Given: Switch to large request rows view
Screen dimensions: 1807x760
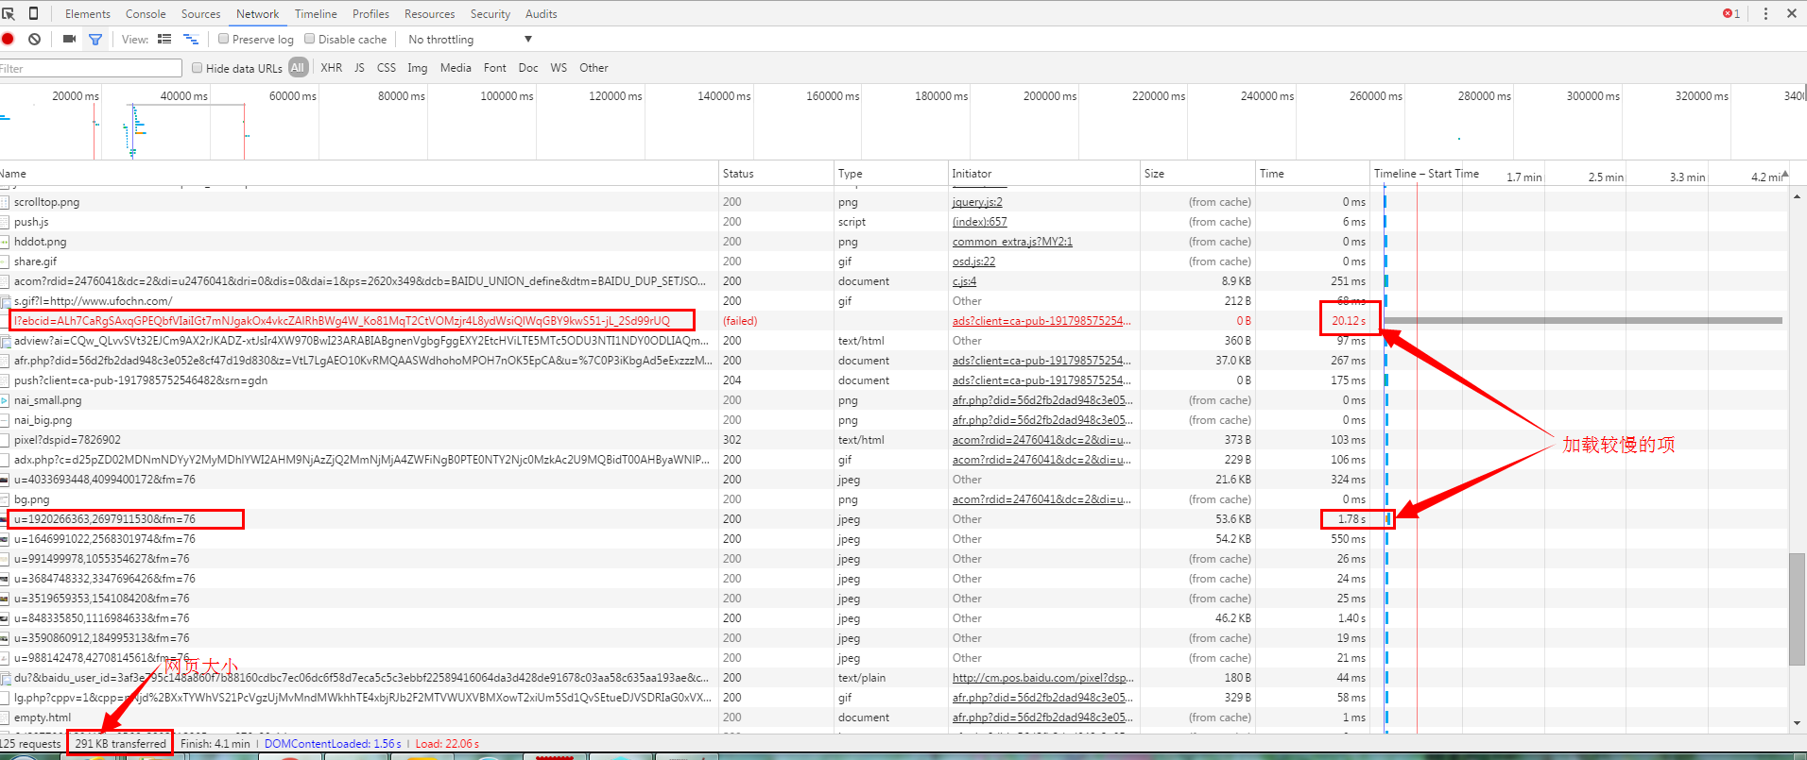Looking at the screenshot, I should point(164,39).
